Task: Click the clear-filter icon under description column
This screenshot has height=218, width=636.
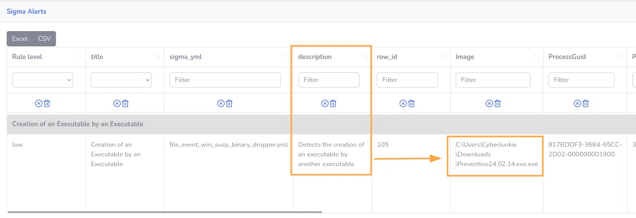Action: click(325, 103)
